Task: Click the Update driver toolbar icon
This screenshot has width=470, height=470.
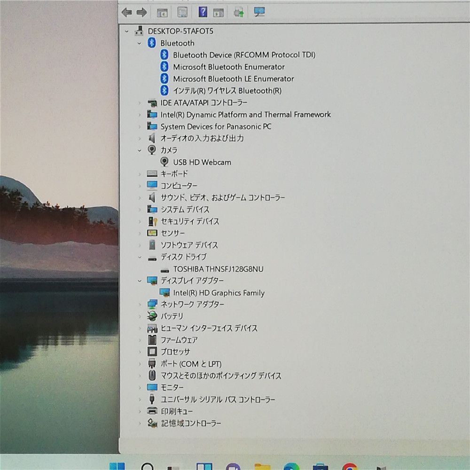Action: tap(239, 12)
